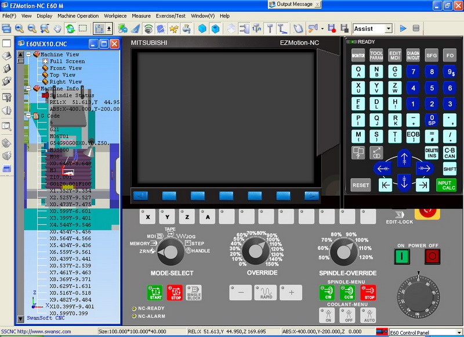The width and height of the screenshot is (464, 337).
Task: Click the SHIFT key
Action: [449, 169]
